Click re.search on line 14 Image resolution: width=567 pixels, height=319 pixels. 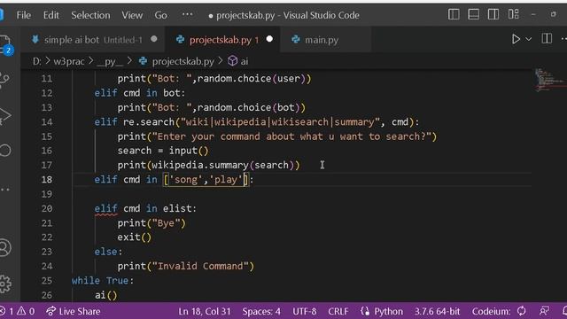(149, 122)
